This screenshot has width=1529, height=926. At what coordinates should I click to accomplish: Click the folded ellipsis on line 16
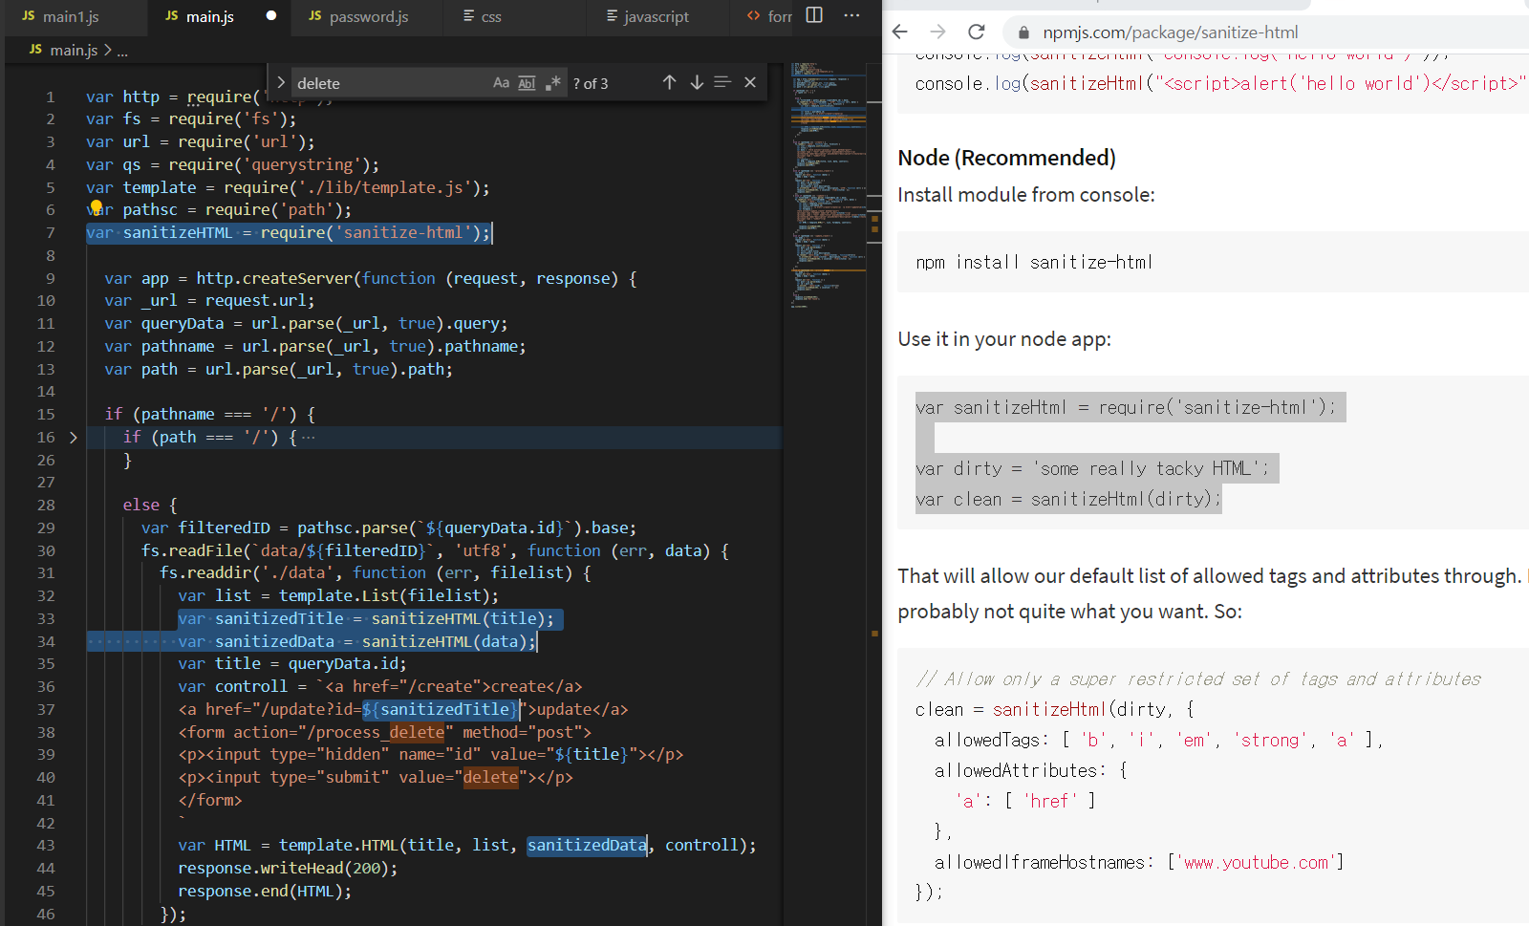click(x=308, y=437)
